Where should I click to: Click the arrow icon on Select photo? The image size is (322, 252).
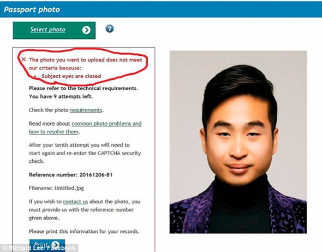(x=86, y=30)
